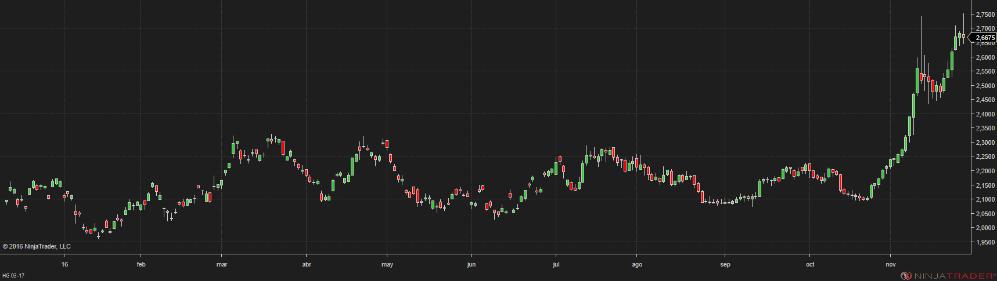This screenshot has width=997, height=281.
Task: Click the © 2016 NinjaTrader, LLC copyright text
Action: point(37,246)
